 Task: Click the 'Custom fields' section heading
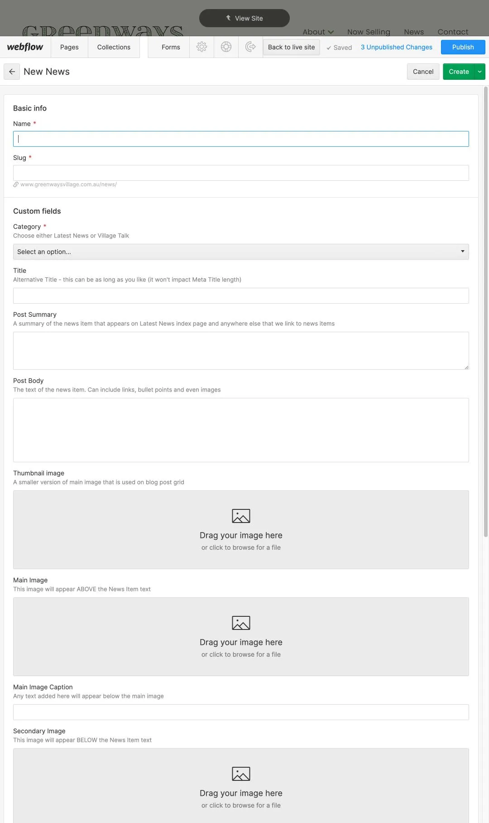pos(37,211)
